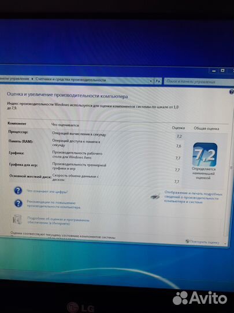Click the refresh button in address bar

coord(158,81)
